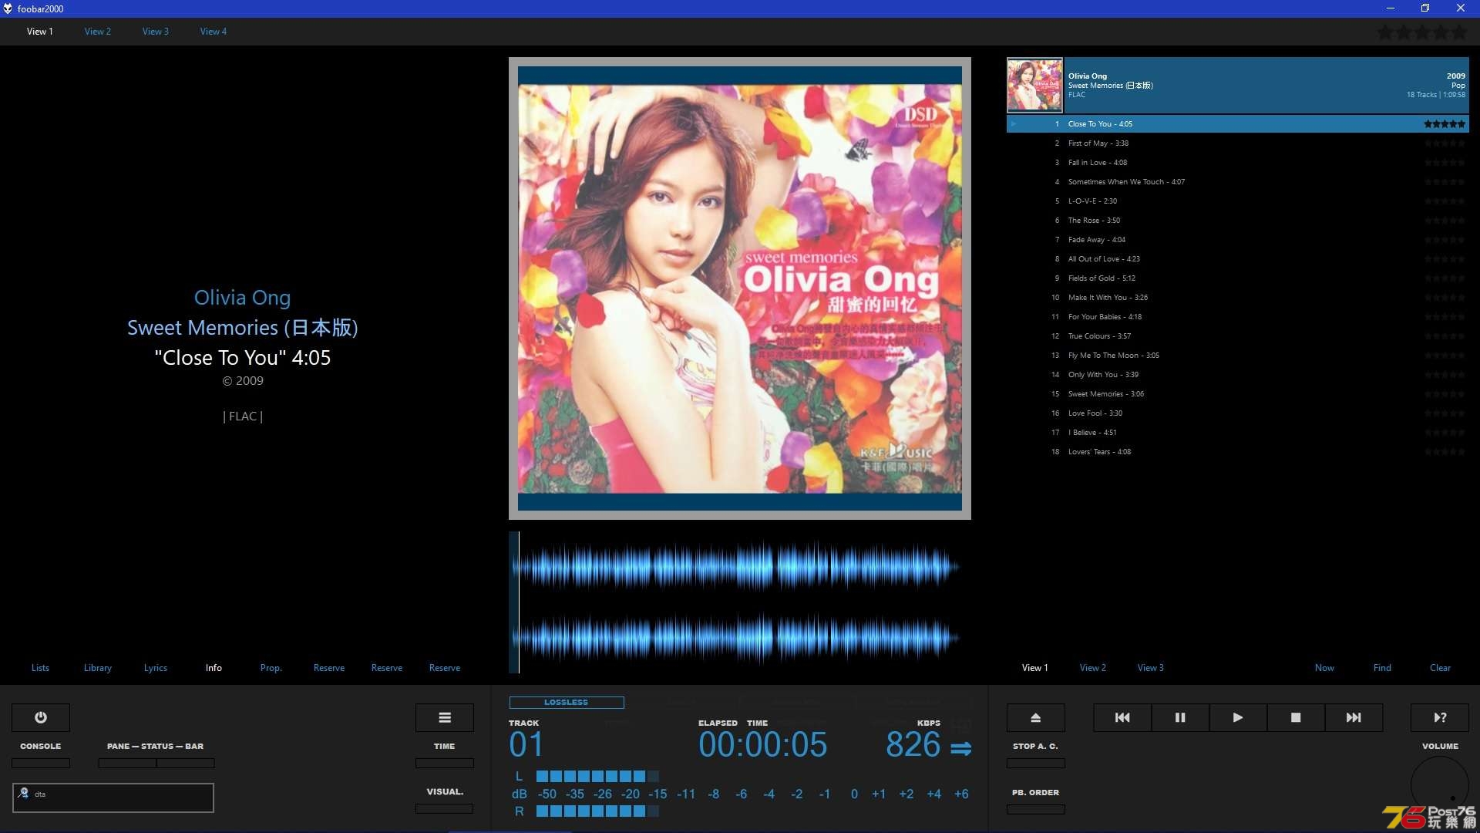This screenshot has height=833, width=1480.
Task: Select track 'Fly Me To The Moon - 3:05'
Action: click(1237, 356)
